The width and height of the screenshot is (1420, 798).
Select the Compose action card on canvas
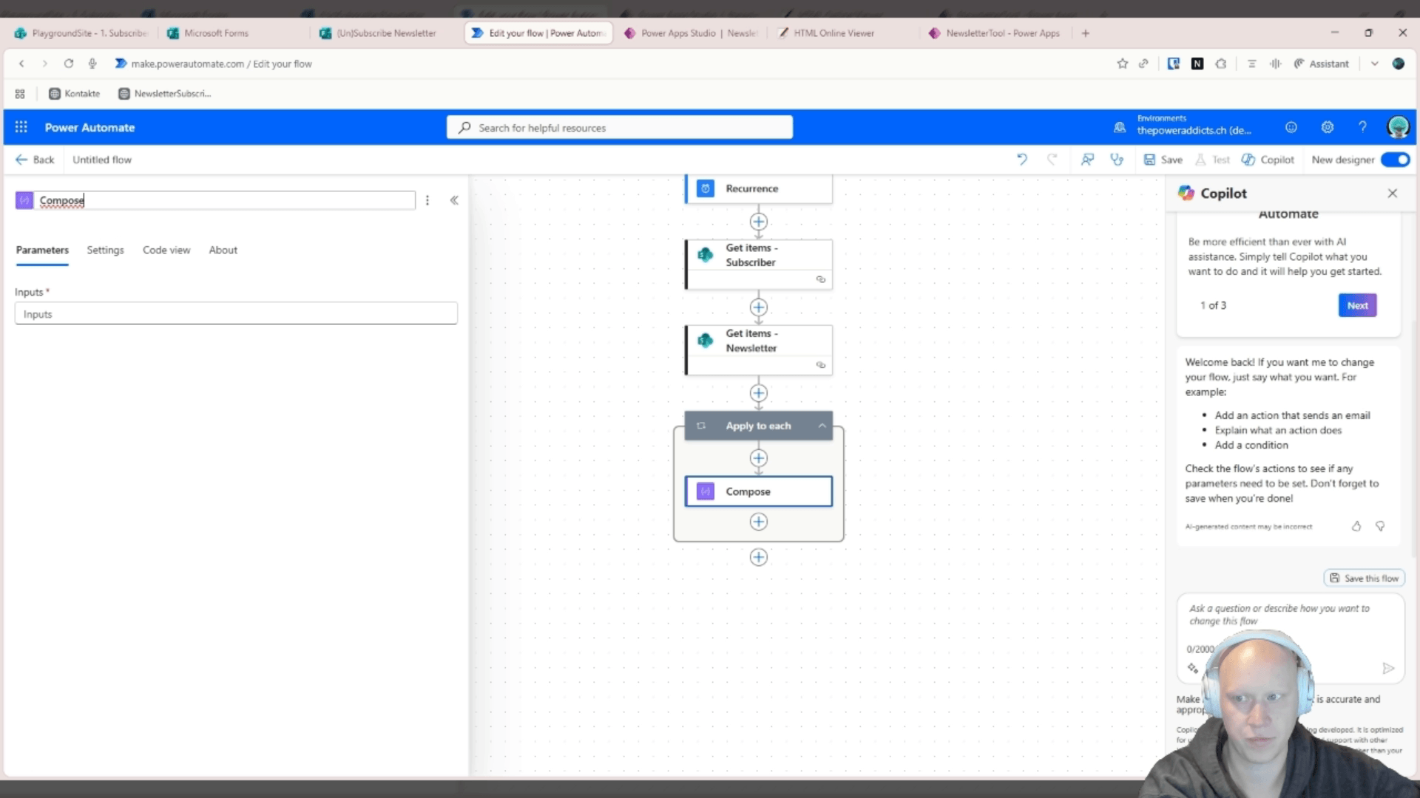tap(758, 491)
